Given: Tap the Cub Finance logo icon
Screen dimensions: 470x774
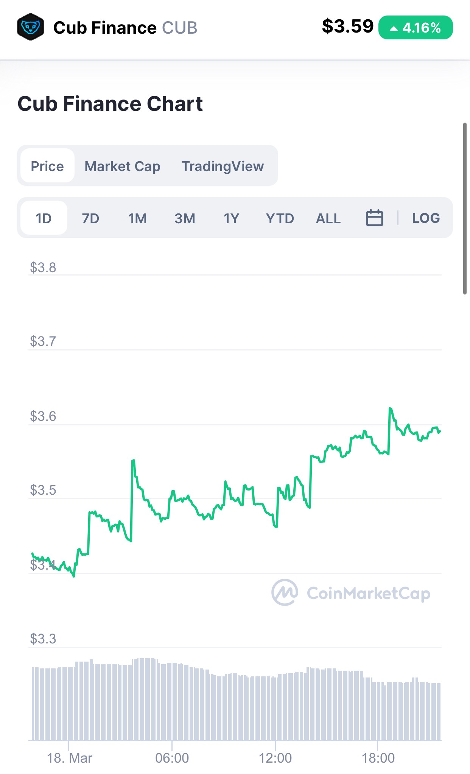Looking at the screenshot, I should (x=31, y=27).
